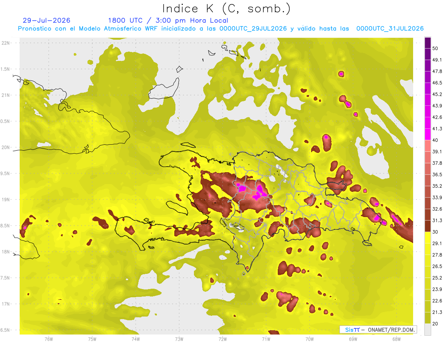Click the colorbar value '35.2'
This screenshot has width=445, height=344.
click(x=437, y=186)
